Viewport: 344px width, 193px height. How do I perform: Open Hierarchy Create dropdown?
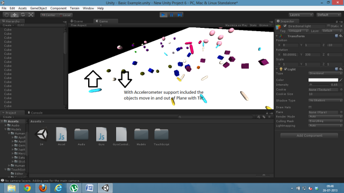click(x=9, y=25)
